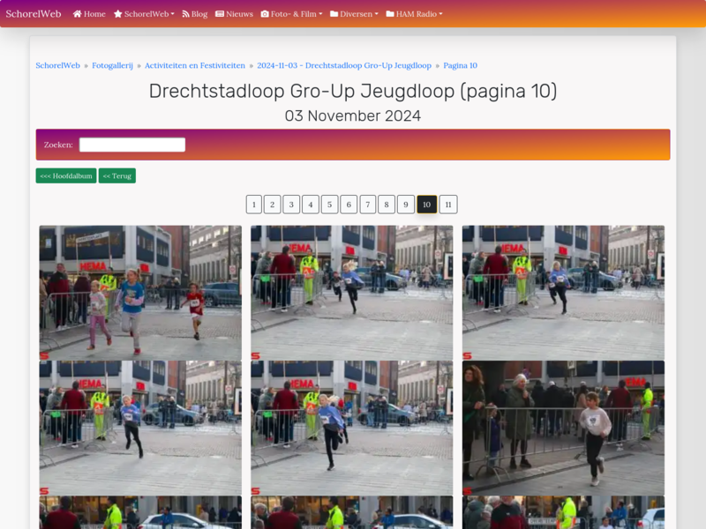The height and width of the screenshot is (529, 706).
Task: Click the Home house icon
Action: [x=77, y=14]
